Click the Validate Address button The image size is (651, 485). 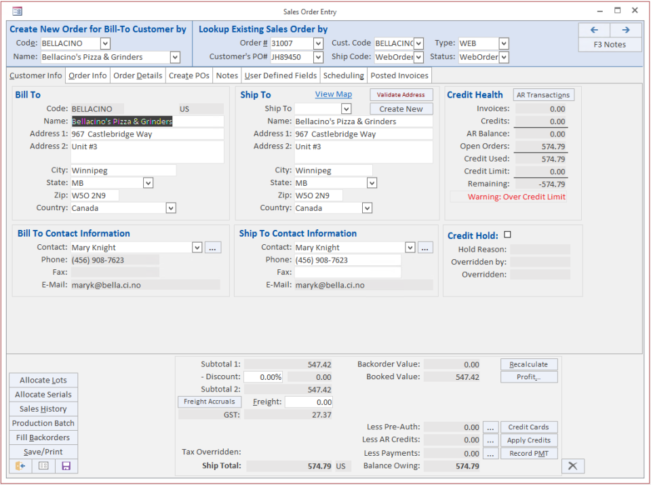point(402,94)
